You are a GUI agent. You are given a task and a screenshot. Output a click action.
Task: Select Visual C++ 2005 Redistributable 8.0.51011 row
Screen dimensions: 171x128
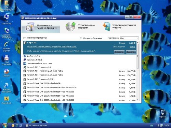[80, 92]
